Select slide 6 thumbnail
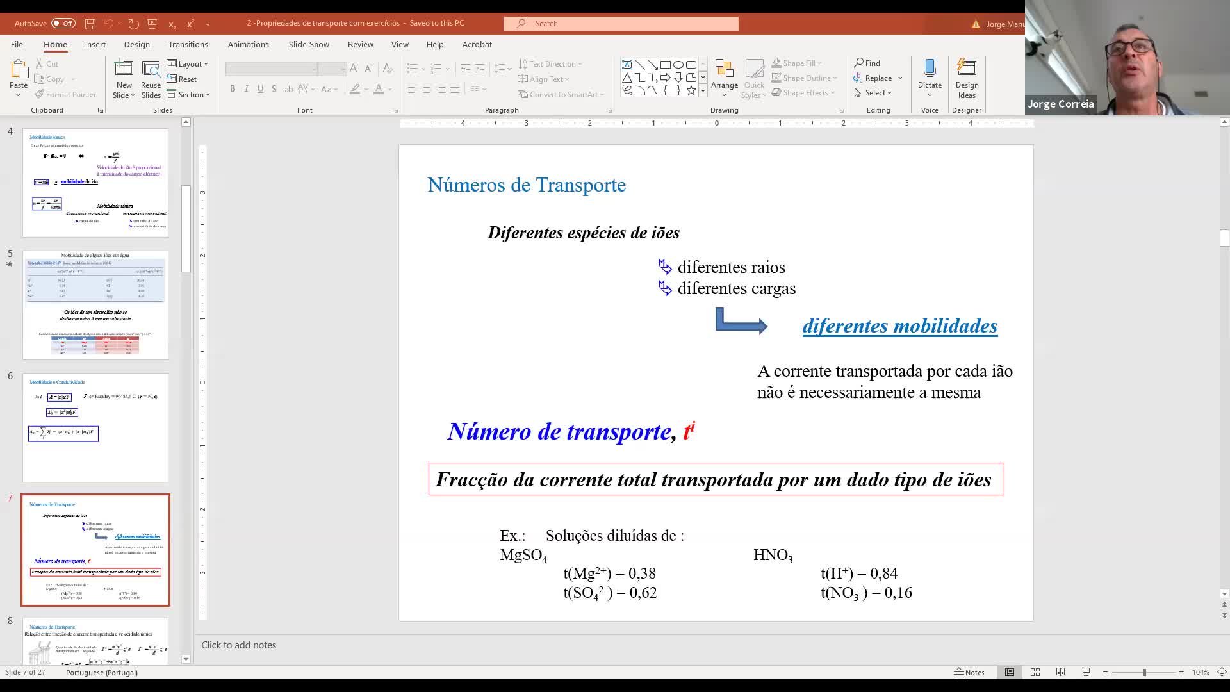The width and height of the screenshot is (1230, 692). (x=95, y=427)
